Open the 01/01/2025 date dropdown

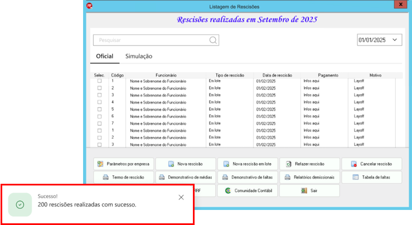(380, 40)
